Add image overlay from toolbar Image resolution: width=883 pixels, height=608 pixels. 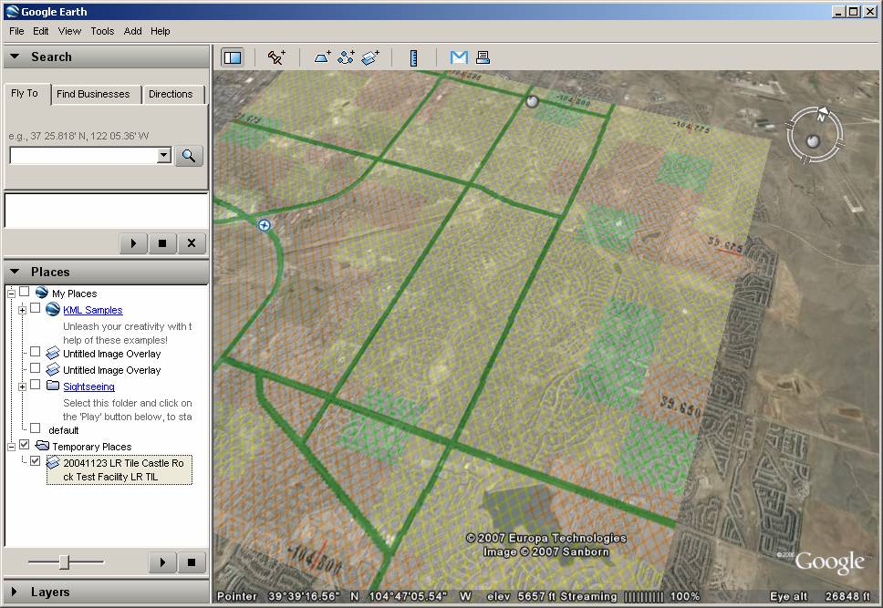click(370, 57)
